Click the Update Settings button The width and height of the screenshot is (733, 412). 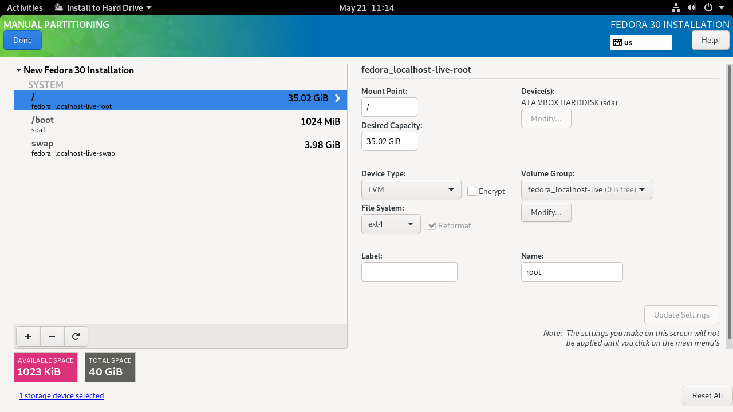681,315
